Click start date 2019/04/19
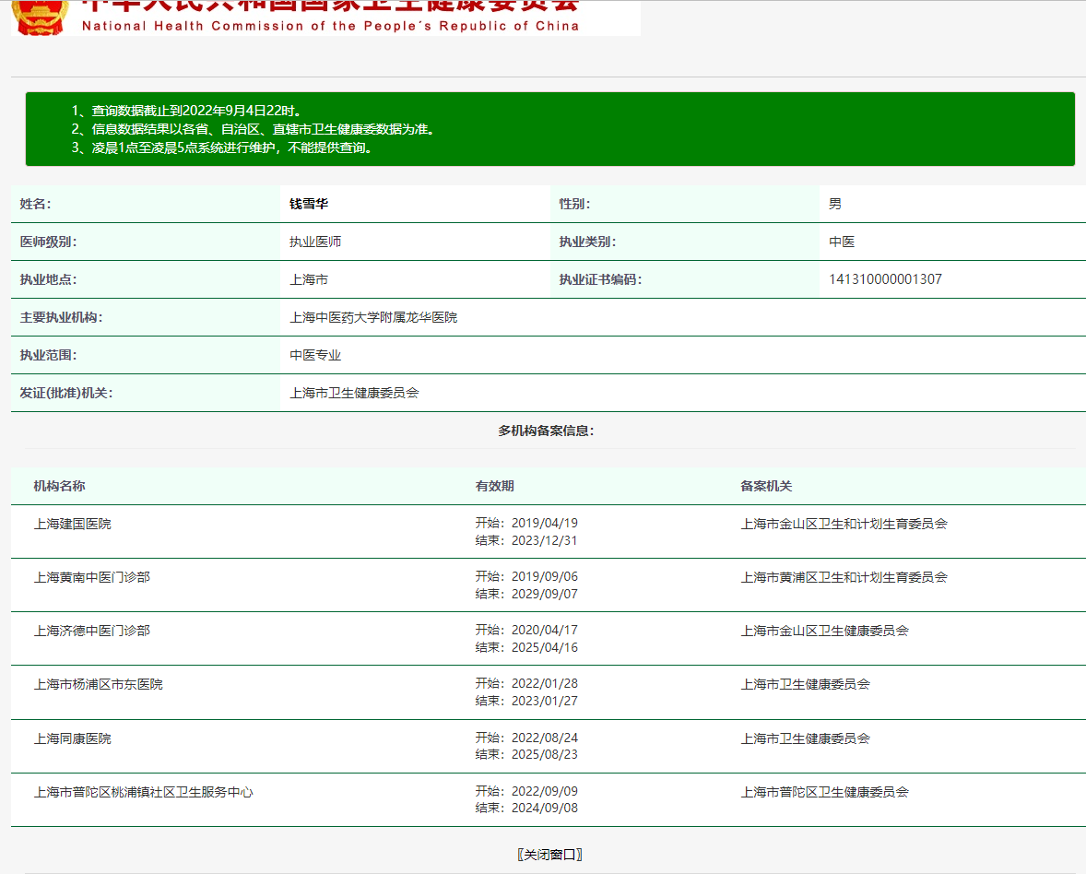The width and height of the screenshot is (1086, 874). tap(545, 523)
